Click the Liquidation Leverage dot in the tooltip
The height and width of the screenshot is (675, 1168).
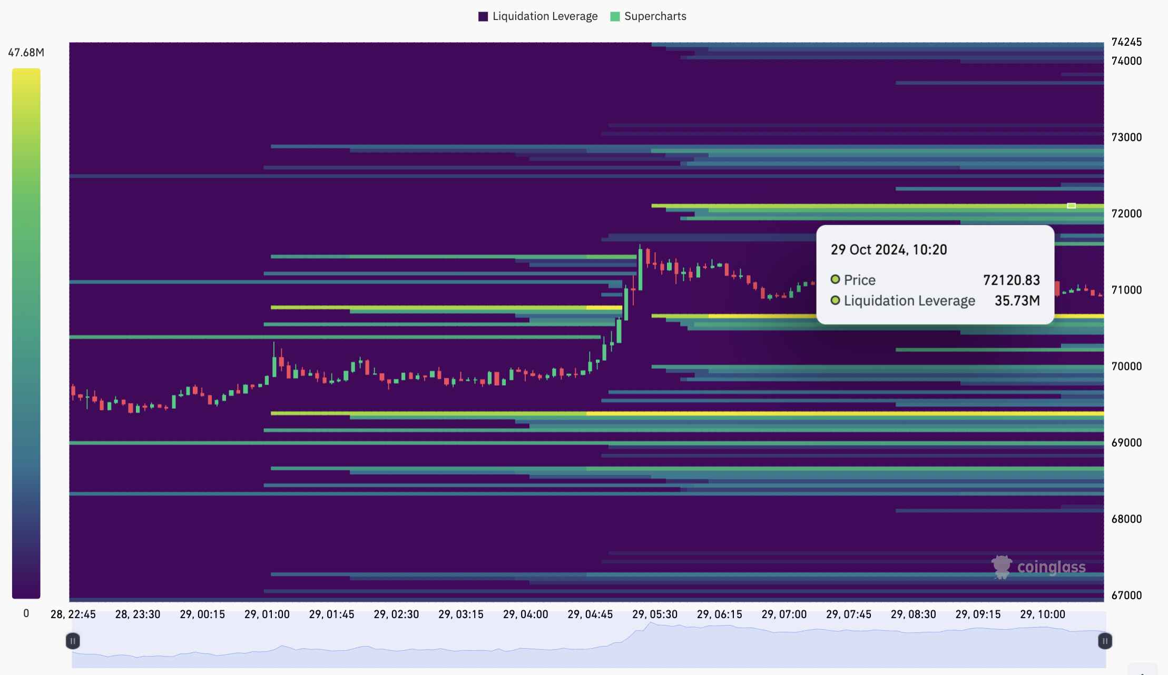pyautogui.click(x=836, y=300)
